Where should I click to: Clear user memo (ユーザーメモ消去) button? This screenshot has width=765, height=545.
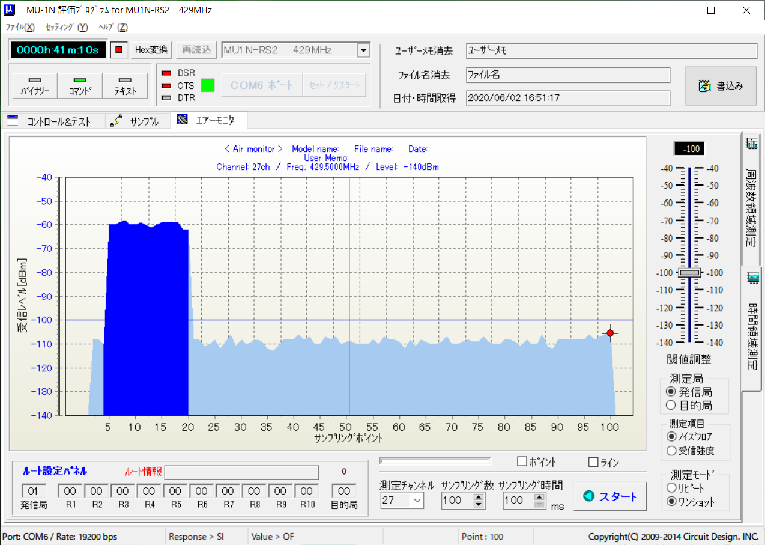tap(424, 50)
